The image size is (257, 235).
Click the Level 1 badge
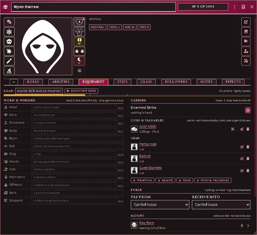[x=115, y=27]
